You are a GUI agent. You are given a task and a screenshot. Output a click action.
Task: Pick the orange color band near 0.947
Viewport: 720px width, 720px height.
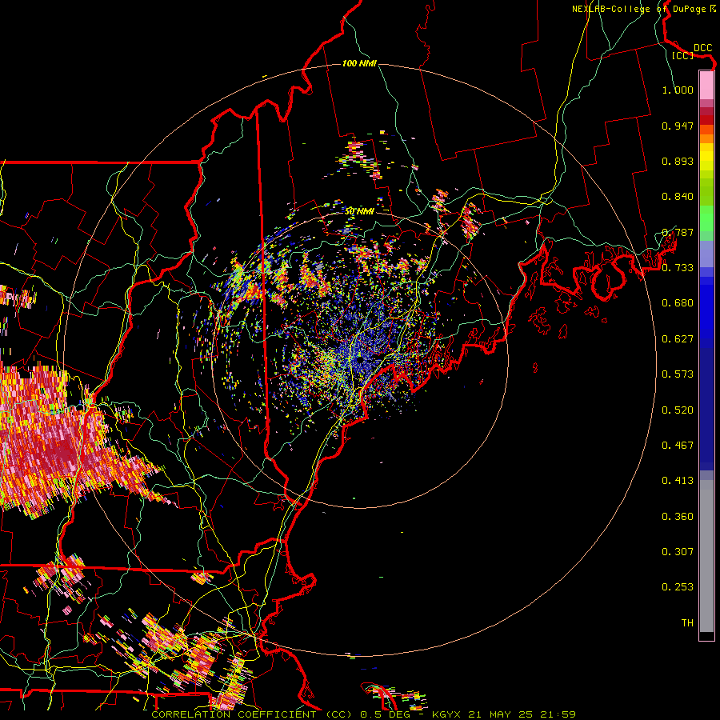coord(706,134)
